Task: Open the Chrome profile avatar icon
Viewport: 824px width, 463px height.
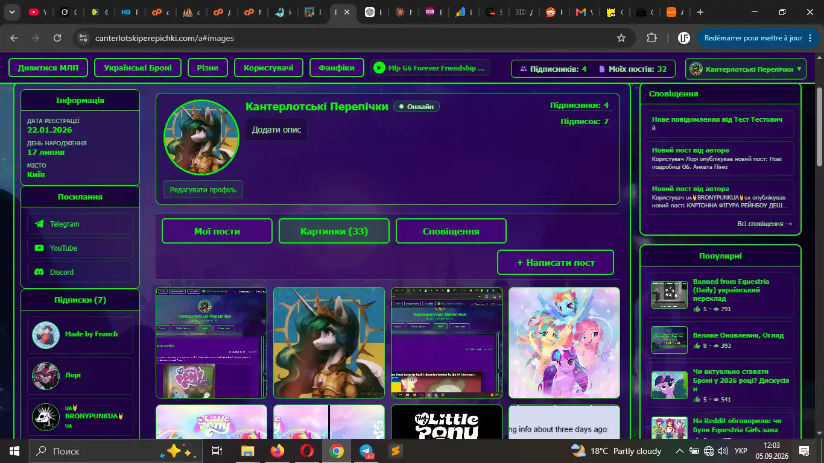Action: tap(683, 38)
